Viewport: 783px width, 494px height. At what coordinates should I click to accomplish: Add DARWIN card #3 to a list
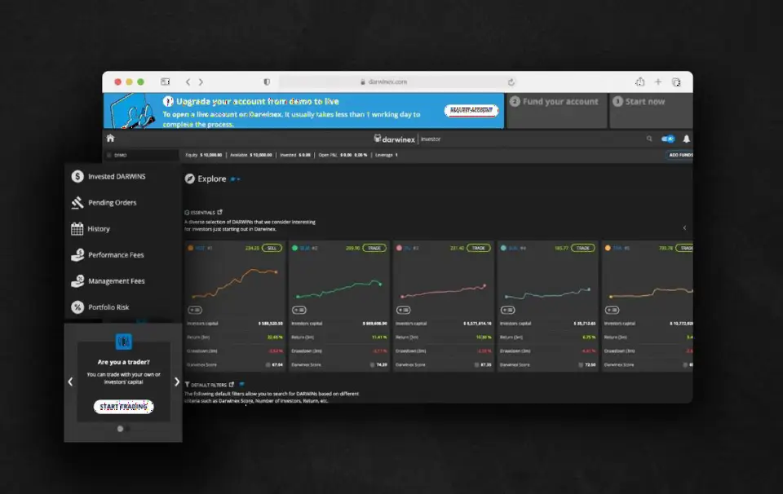[x=404, y=310]
